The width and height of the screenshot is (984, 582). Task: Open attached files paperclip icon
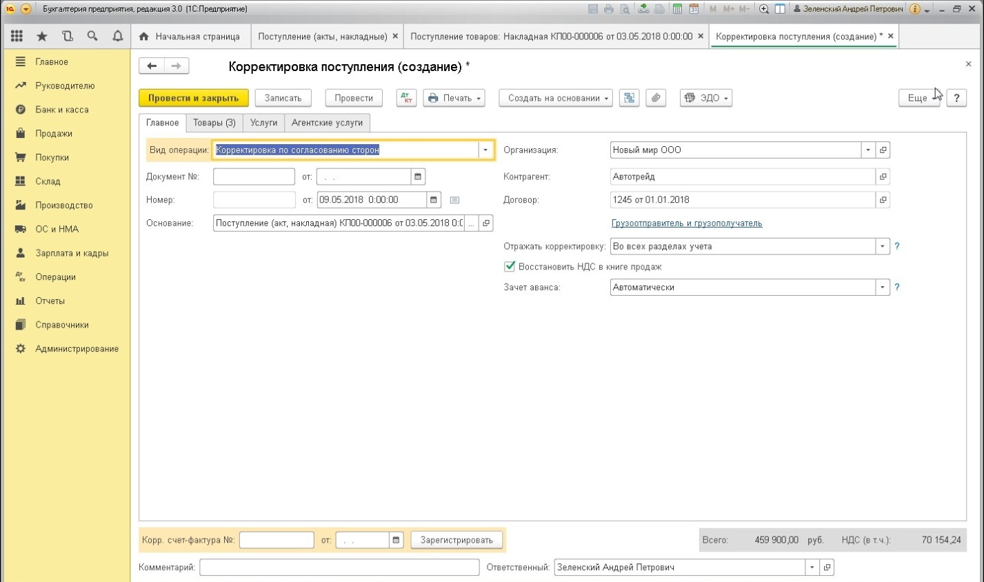point(656,98)
